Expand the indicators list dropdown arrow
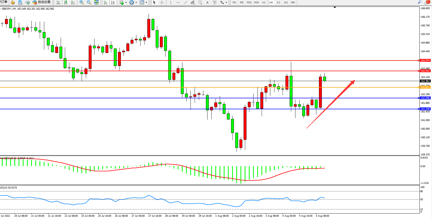This screenshot has width=432, height=218. 126,3
